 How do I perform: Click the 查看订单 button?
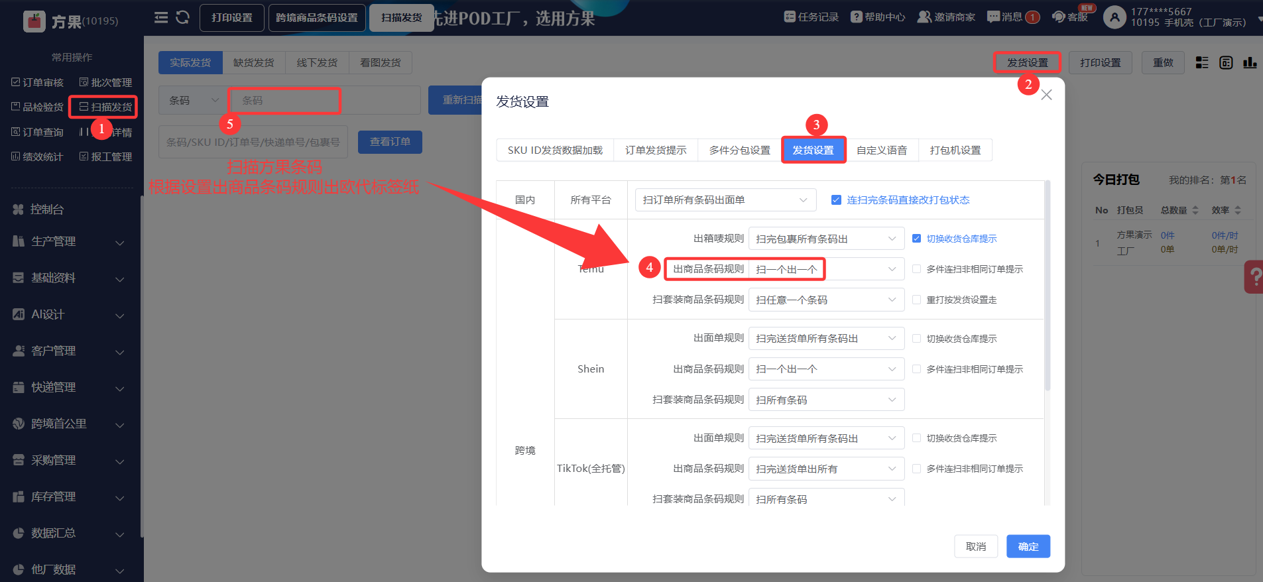tap(390, 141)
